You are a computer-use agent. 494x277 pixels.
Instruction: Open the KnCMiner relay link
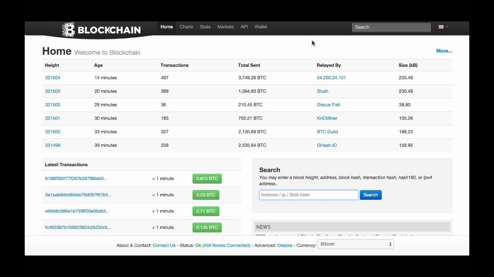327,118
